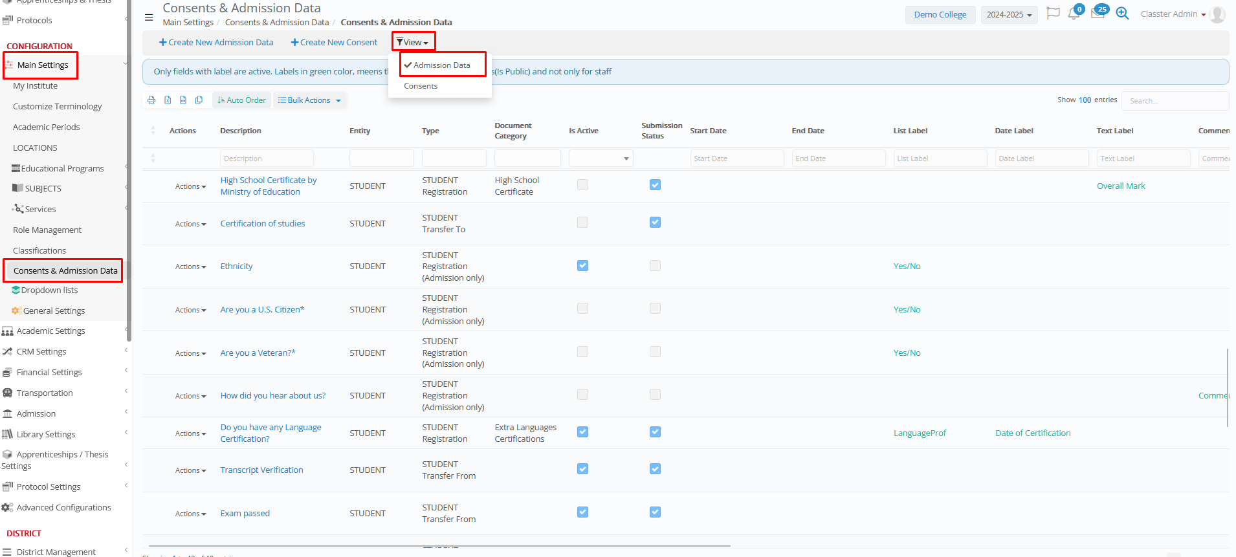Image resolution: width=1236 pixels, height=557 pixels.
Task: Click the Search input field
Action: [1174, 101]
